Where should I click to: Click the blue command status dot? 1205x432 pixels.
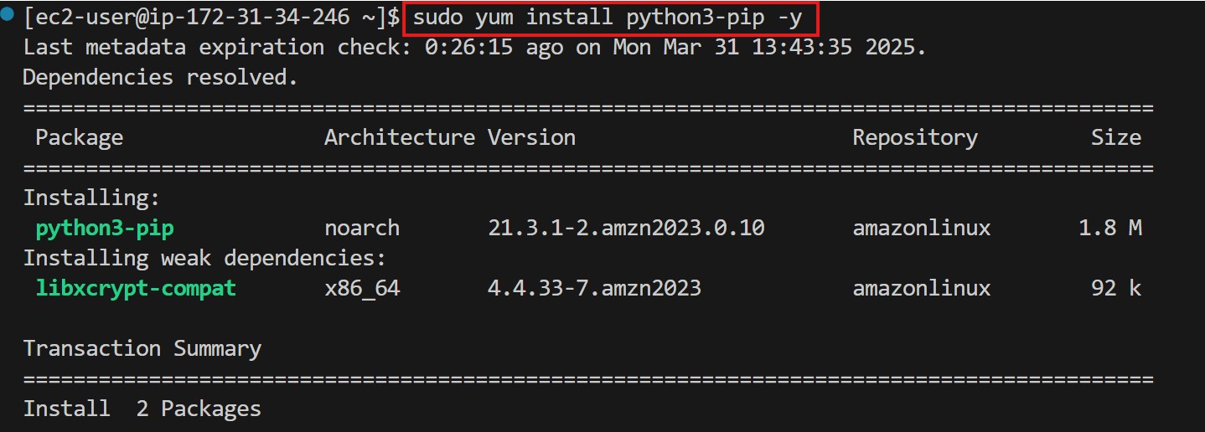click(x=8, y=17)
